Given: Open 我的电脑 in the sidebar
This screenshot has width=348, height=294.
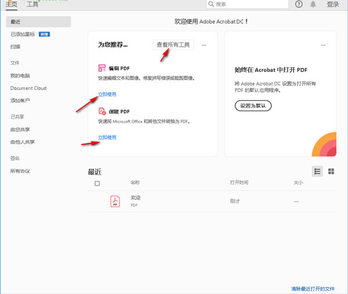Looking at the screenshot, I should (20, 75).
